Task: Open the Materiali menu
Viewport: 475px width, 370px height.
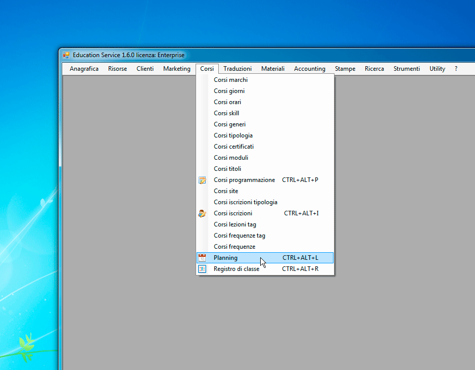Action: [273, 69]
